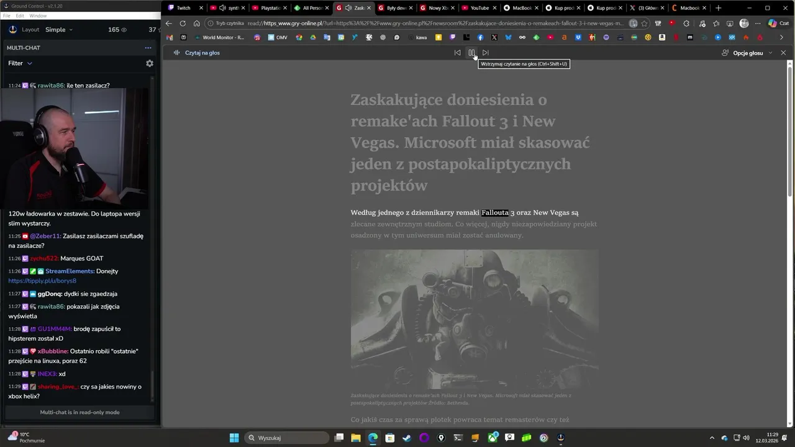Open the Copilot Czat button

pos(779,24)
